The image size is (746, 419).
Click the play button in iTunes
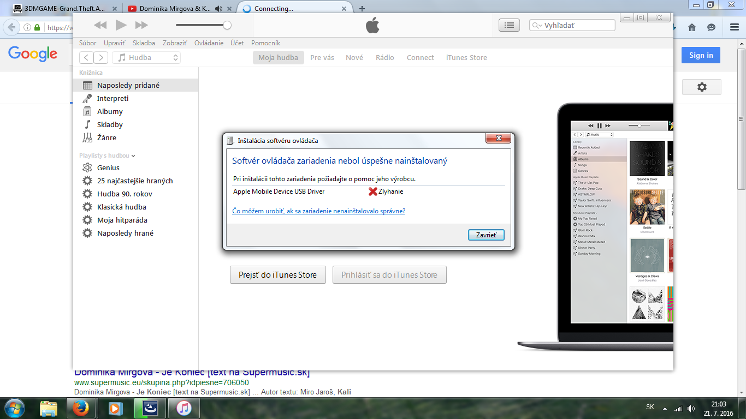(x=121, y=25)
